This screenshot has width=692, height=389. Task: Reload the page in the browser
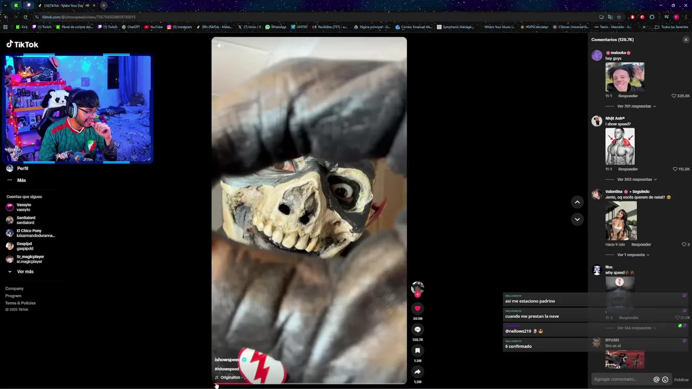click(x=25, y=17)
